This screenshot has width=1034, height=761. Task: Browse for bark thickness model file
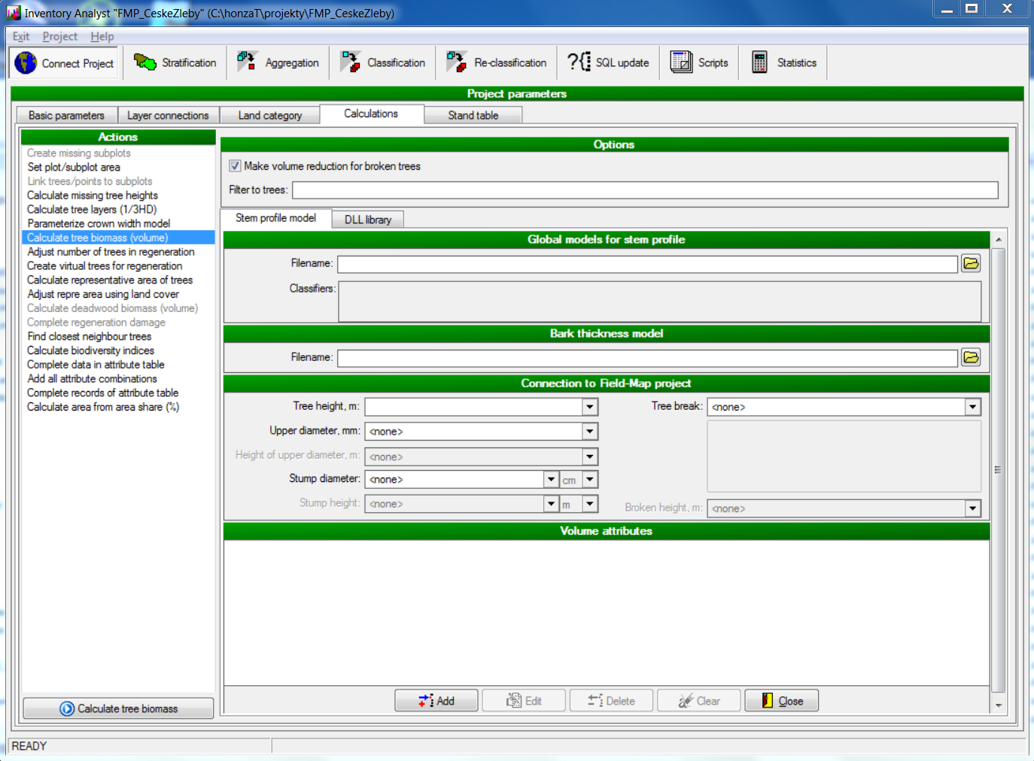click(x=971, y=357)
